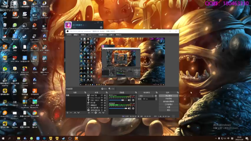The width and height of the screenshot is (251, 141).
Task: Move the source down in the Sources panel
Action: 104,113
